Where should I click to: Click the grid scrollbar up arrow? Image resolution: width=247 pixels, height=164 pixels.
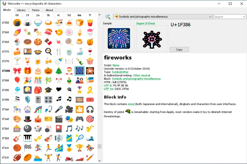pyautogui.click(x=99, y=15)
